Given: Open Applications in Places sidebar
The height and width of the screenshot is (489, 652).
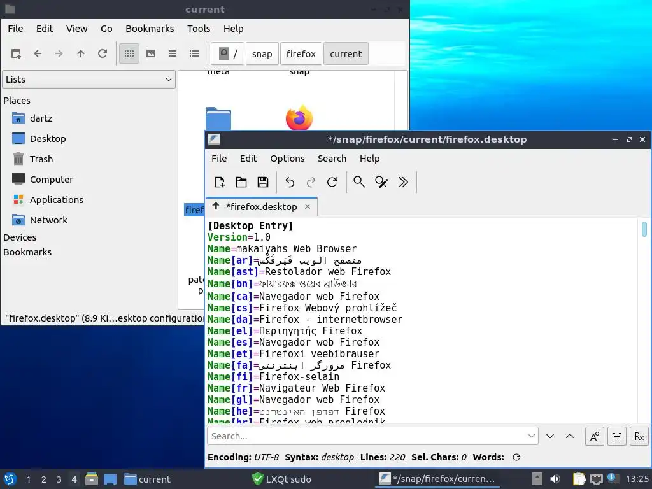Looking at the screenshot, I should pos(57,200).
